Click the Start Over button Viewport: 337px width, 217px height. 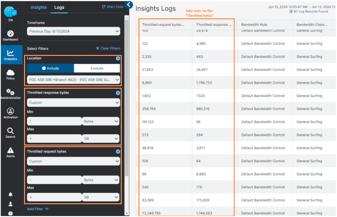tap(113, 7)
